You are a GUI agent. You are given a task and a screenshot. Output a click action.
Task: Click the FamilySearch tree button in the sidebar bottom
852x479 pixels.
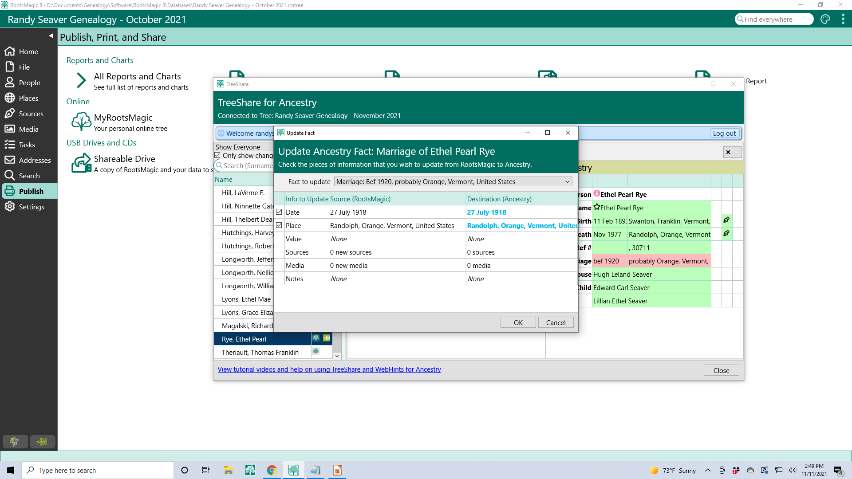pos(15,441)
